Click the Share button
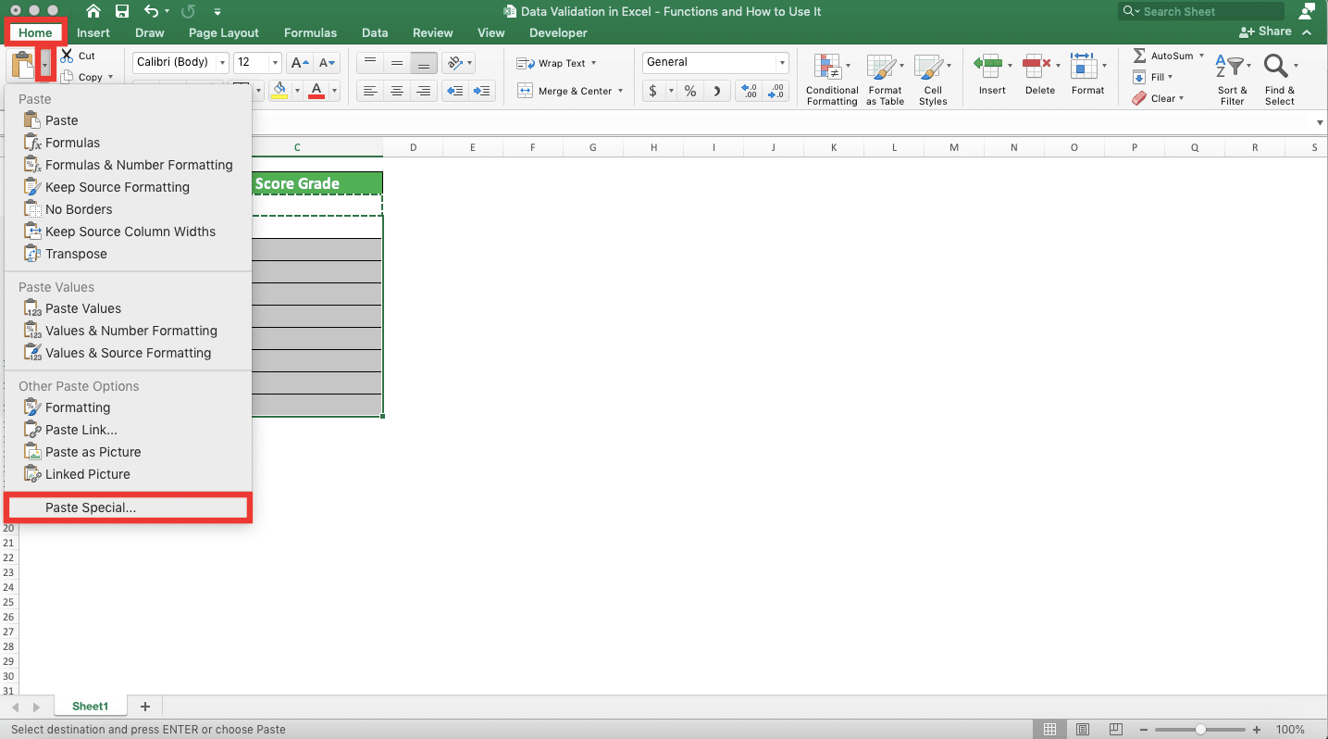The image size is (1328, 739). (1265, 31)
